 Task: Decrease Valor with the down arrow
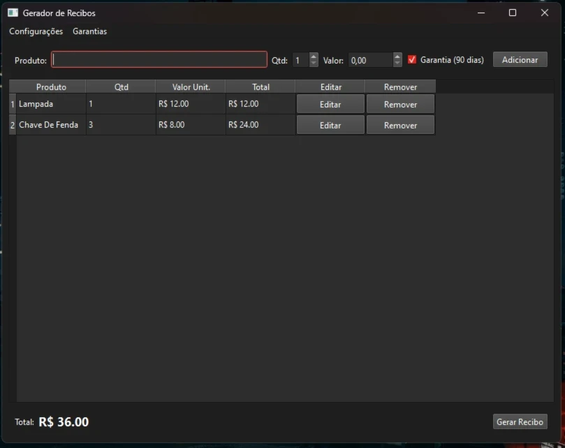tap(397, 64)
